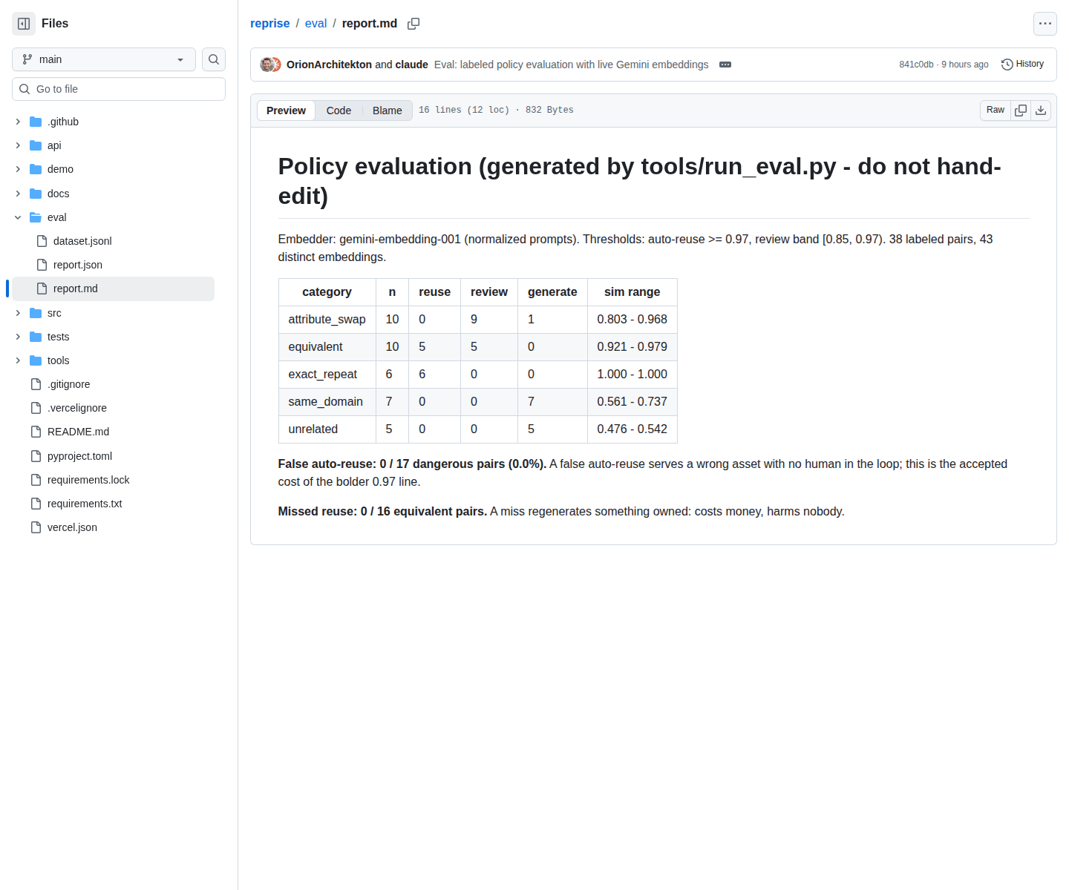Open the main branch dropdown
This screenshot has width=1069, height=890.
coord(104,59)
